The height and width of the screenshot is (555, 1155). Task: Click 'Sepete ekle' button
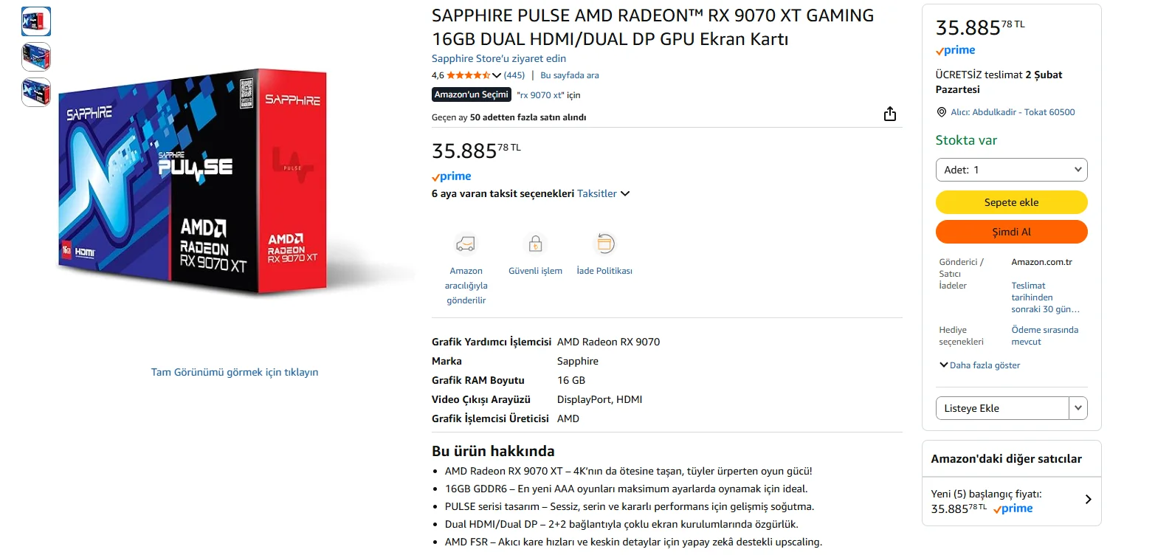[1011, 201]
